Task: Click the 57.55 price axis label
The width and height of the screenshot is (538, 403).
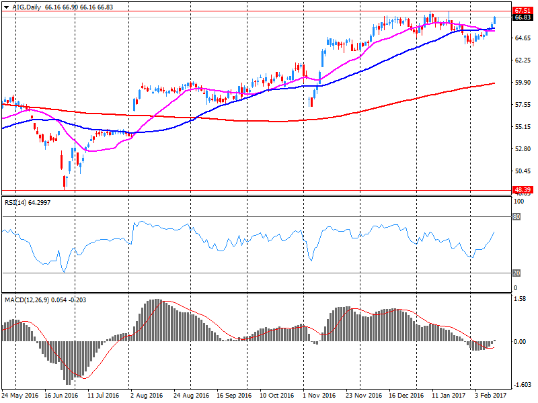Action: (x=523, y=105)
